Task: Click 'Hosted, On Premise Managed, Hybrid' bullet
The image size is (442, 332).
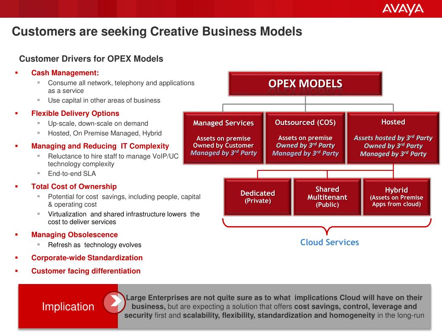Action: tap(104, 133)
